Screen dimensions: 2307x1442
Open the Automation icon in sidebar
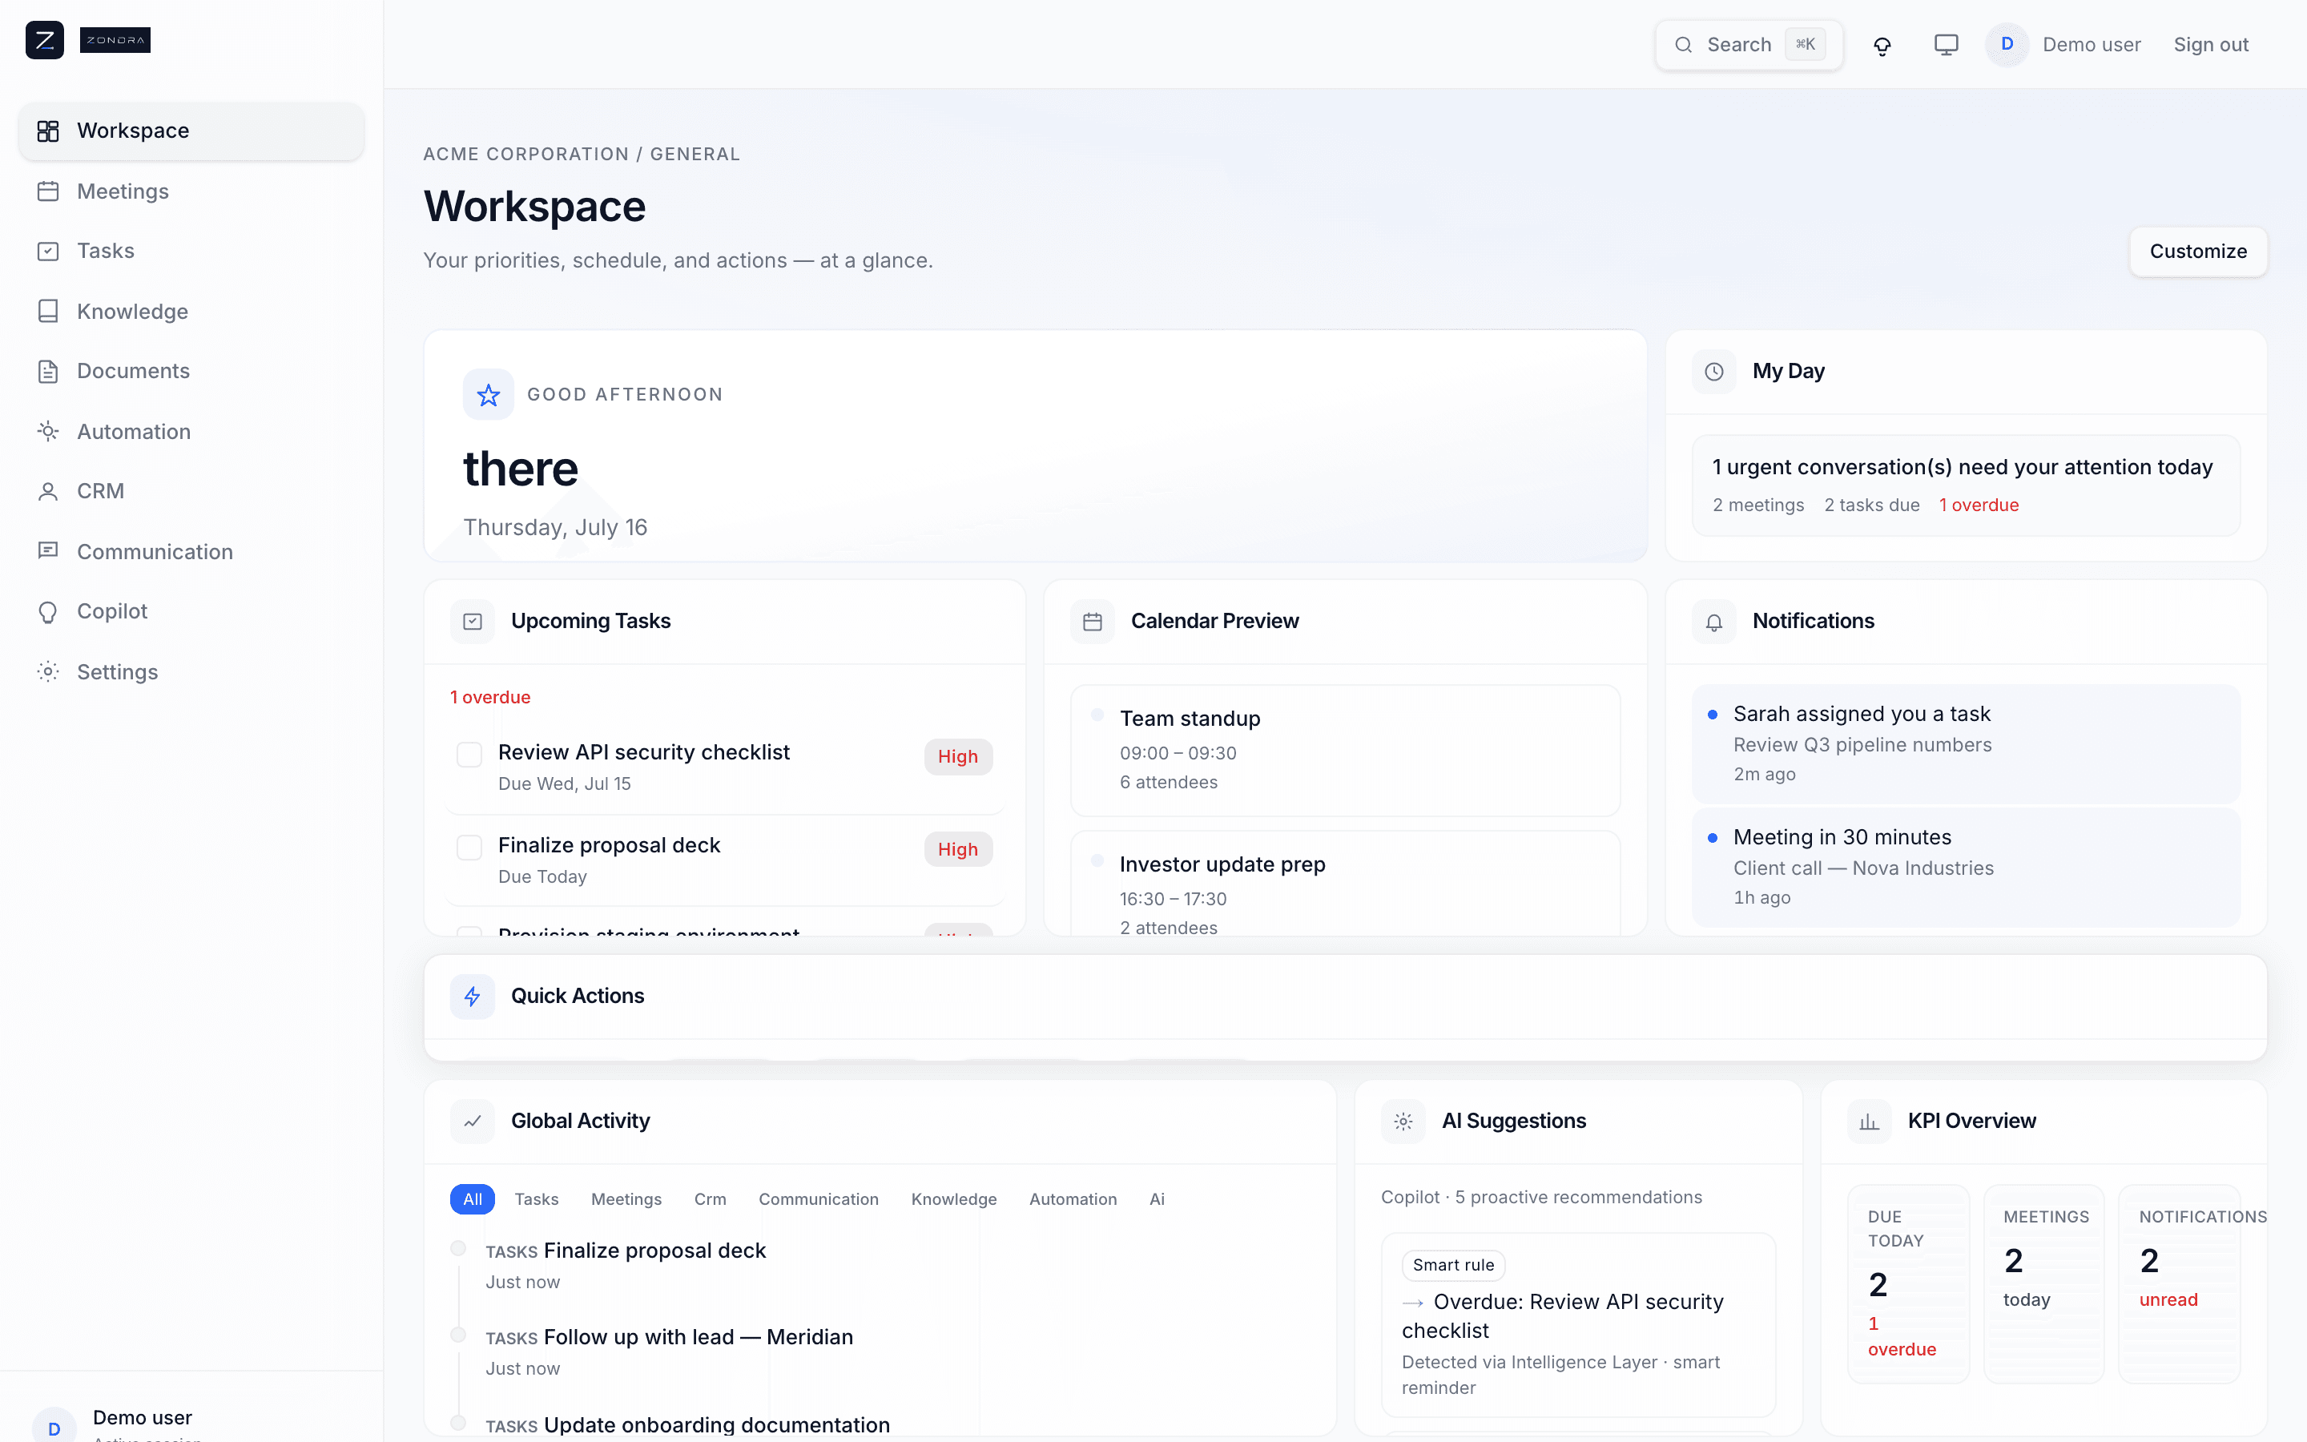point(48,432)
